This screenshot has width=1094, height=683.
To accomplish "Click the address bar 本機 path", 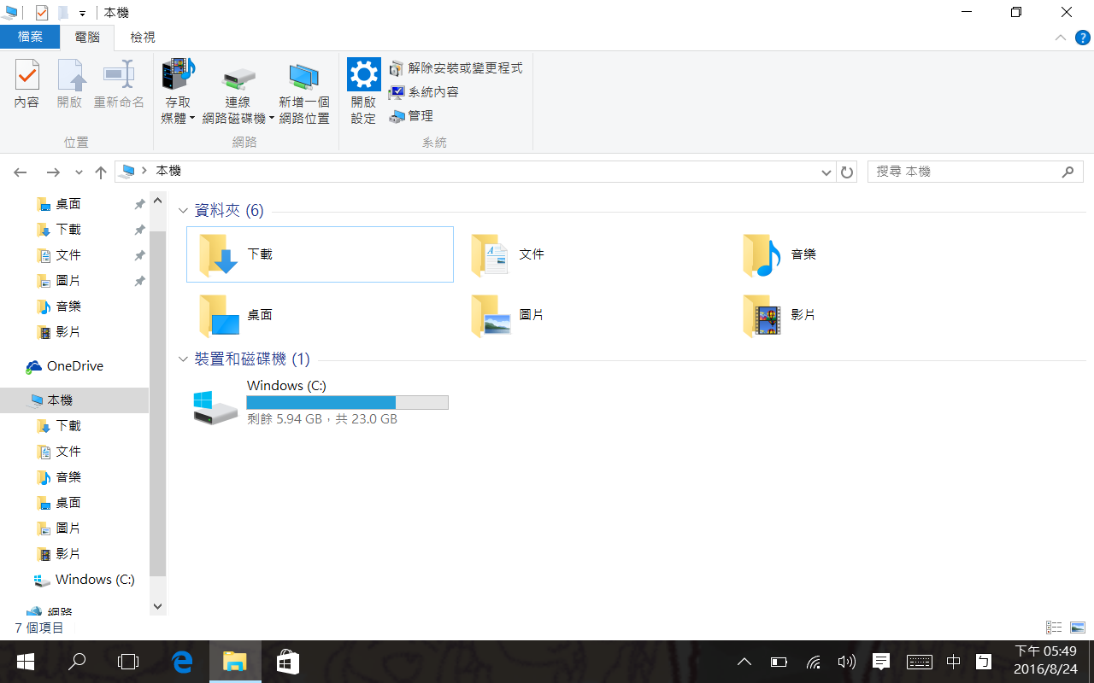I will tap(168, 172).
